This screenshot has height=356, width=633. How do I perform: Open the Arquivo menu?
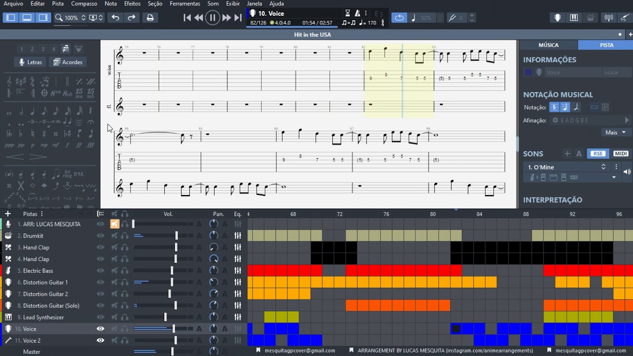[13, 3]
